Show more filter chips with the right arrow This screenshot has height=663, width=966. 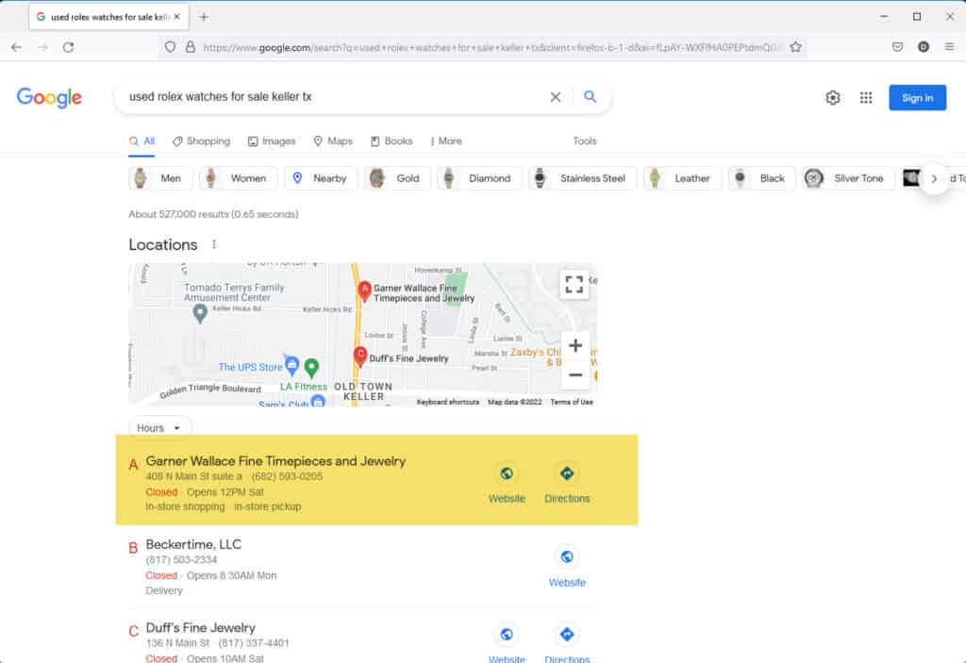tap(934, 178)
